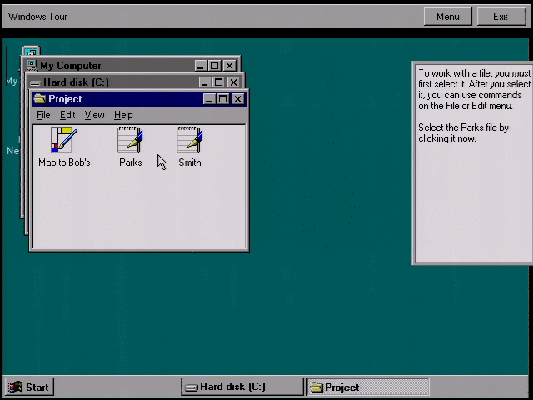This screenshot has width=533, height=400.
Task: Maximize the My Computer window
Action: [215, 65]
